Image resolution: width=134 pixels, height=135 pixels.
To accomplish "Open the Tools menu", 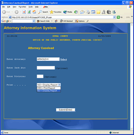I will pyautogui.click(x=31, y=7).
